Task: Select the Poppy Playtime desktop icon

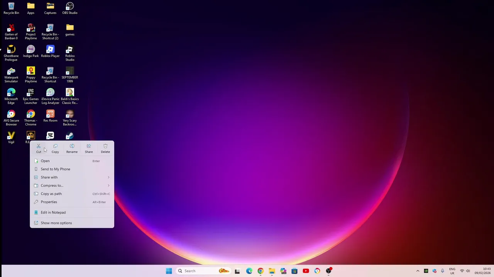Action: pos(30,75)
